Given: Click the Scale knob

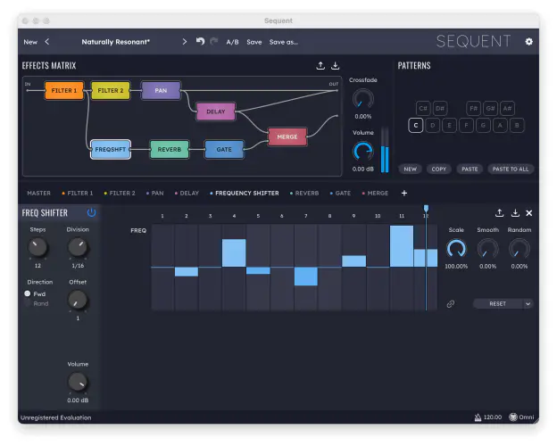Looking at the screenshot, I should 456,249.
